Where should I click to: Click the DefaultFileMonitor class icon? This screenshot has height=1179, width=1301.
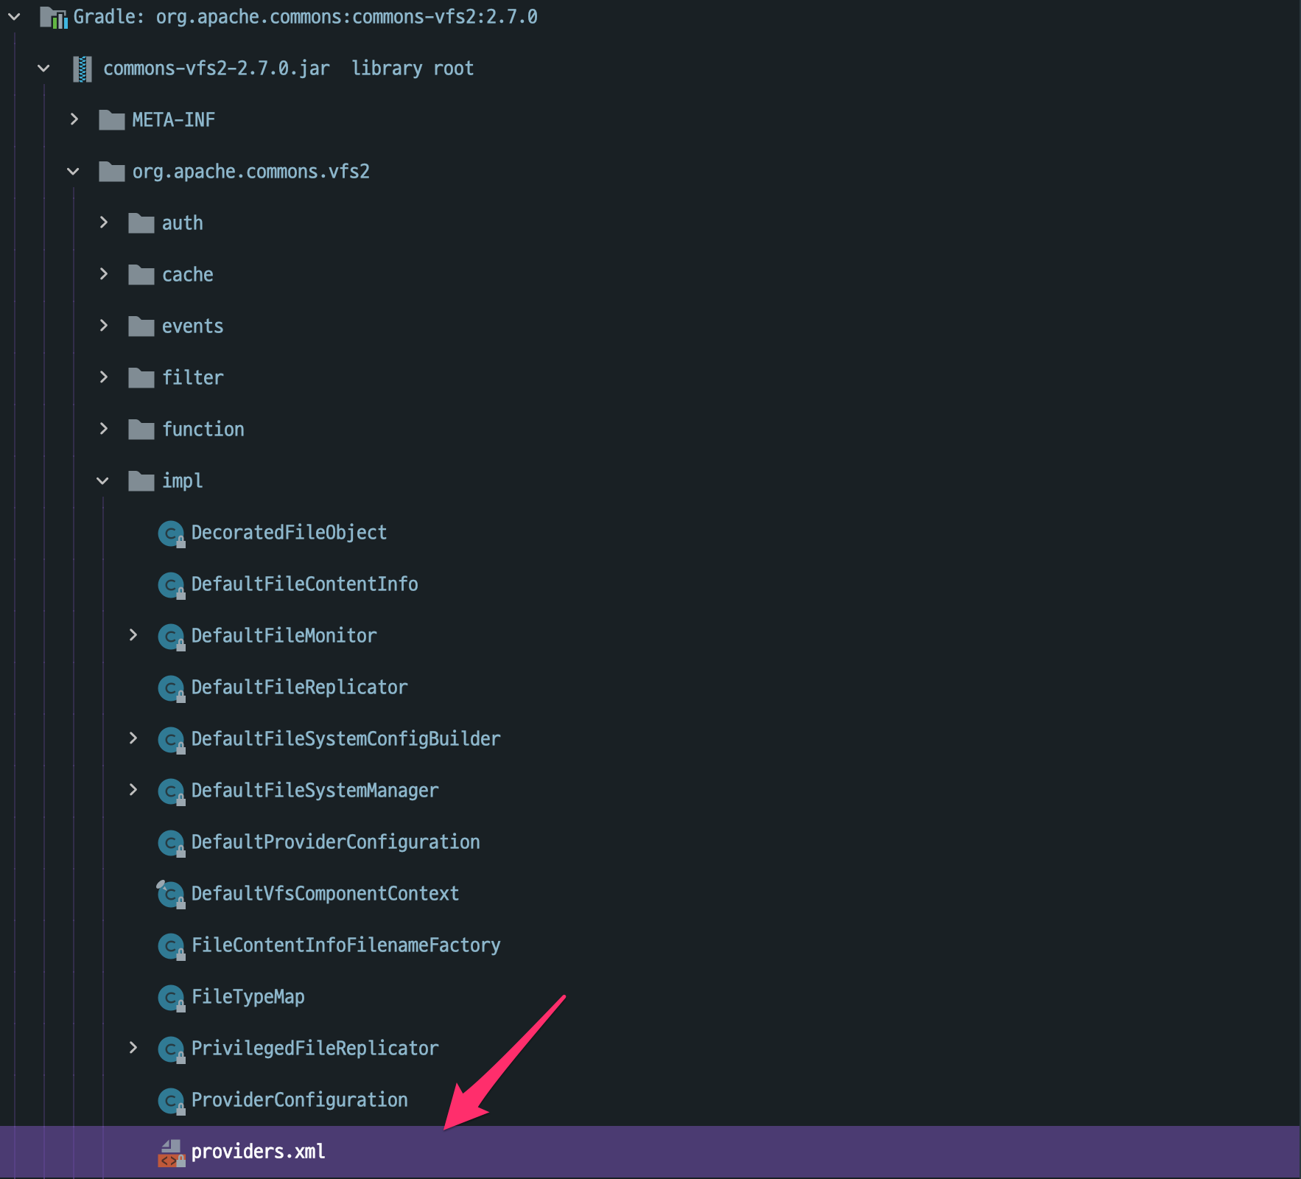click(171, 637)
